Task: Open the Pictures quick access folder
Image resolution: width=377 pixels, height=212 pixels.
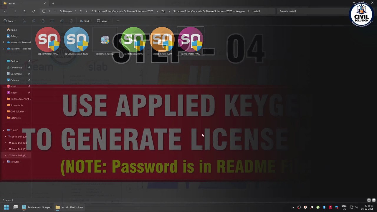Action: point(14,80)
